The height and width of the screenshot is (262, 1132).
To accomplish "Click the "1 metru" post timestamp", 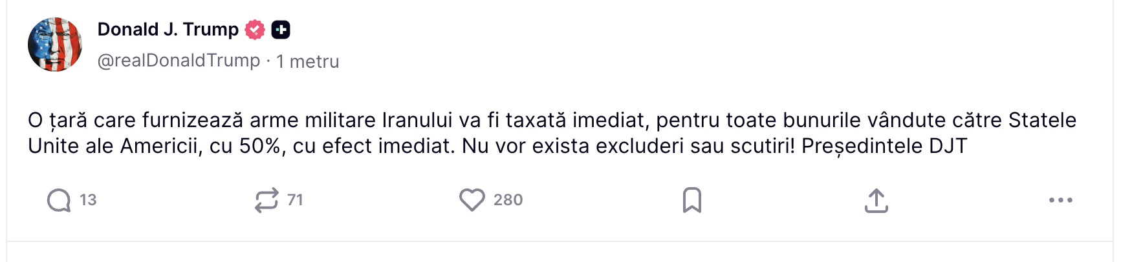I will [308, 61].
